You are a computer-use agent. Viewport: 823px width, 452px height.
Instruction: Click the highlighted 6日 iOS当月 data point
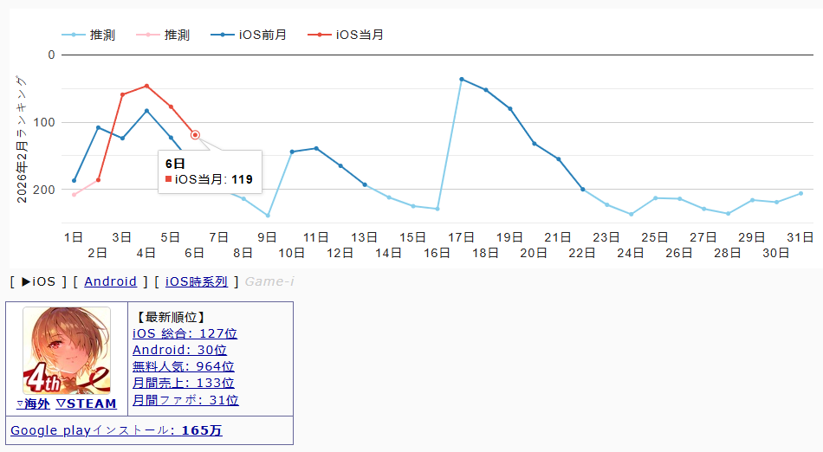195,135
